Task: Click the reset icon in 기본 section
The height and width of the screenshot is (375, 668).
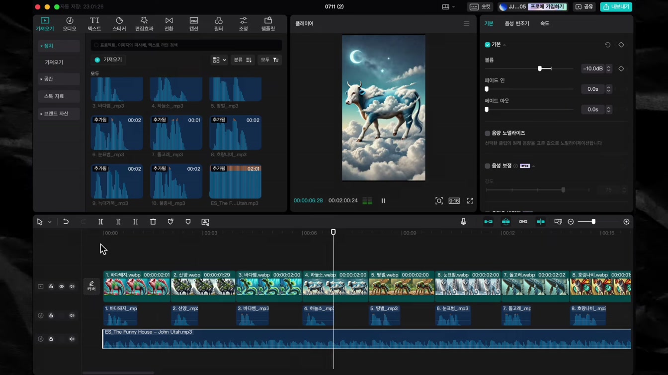Action: click(x=607, y=45)
